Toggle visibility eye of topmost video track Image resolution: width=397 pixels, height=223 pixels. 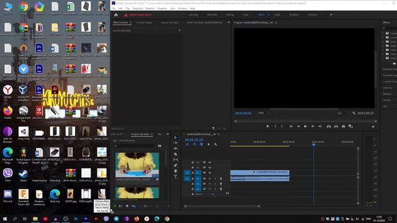coord(210,162)
